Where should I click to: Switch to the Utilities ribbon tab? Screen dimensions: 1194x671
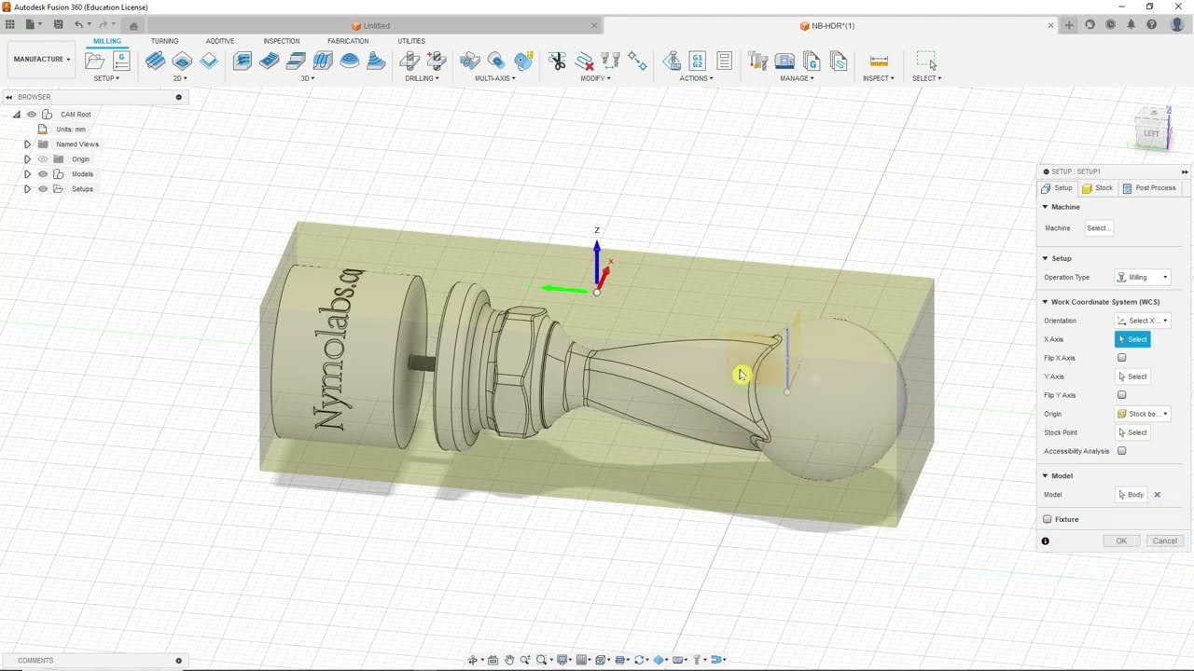click(x=411, y=41)
